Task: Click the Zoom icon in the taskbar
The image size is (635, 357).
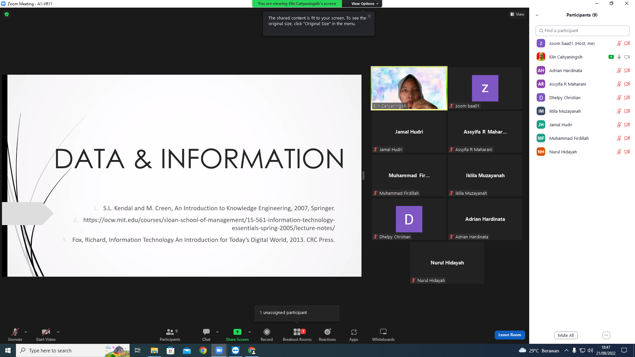Action: click(x=219, y=350)
